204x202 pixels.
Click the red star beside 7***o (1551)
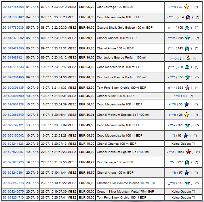[x=188, y=152]
